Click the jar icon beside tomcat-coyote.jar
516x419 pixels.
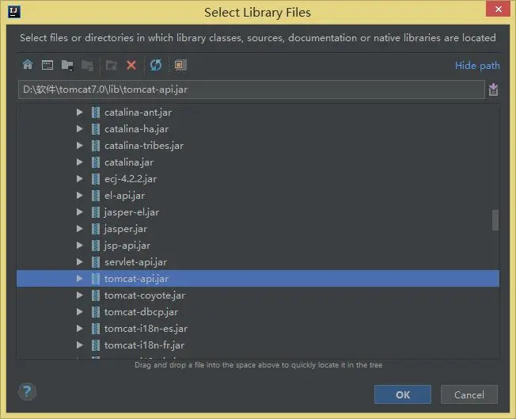coord(96,295)
